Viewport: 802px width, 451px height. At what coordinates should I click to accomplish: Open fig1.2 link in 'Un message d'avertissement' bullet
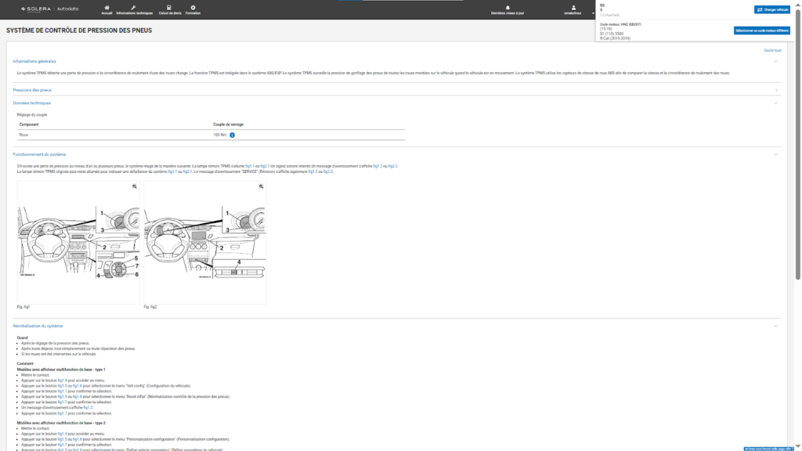[88, 407]
